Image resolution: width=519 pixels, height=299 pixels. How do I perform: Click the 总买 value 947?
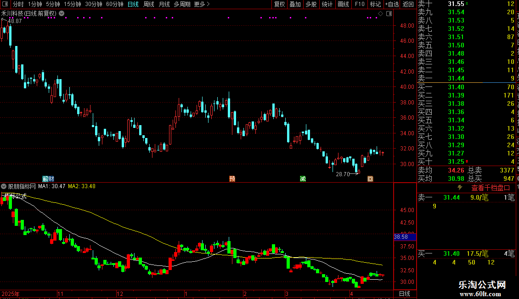click(509, 178)
